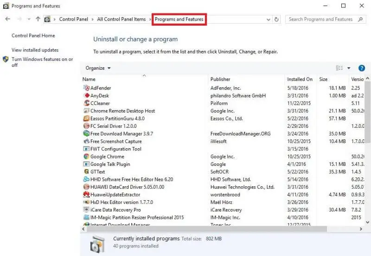Click the AnyDesk red diamond icon
Screen dimensions: 371x256
pyautogui.click(x=86, y=96)
